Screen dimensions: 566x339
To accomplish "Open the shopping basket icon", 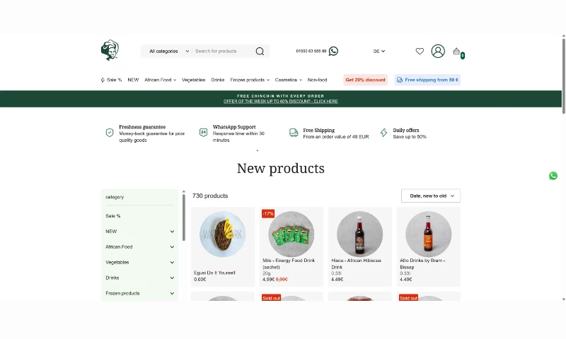I will [456, 51].
